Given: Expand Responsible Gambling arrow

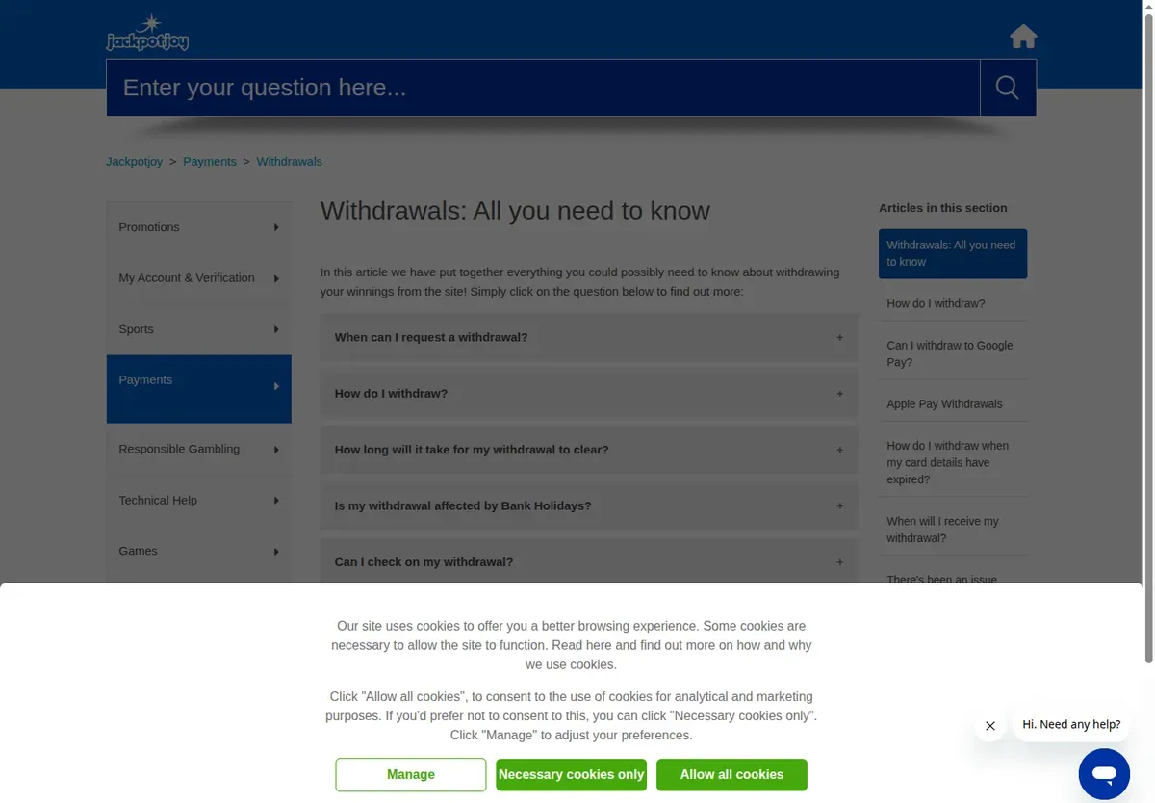Looking at the screenshot, I should 276,450.
